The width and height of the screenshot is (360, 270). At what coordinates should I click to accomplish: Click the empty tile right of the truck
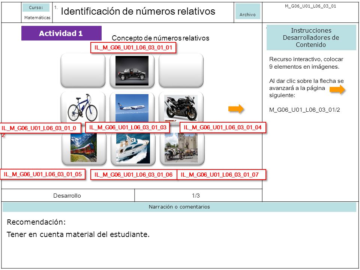[x=181, y=70]
